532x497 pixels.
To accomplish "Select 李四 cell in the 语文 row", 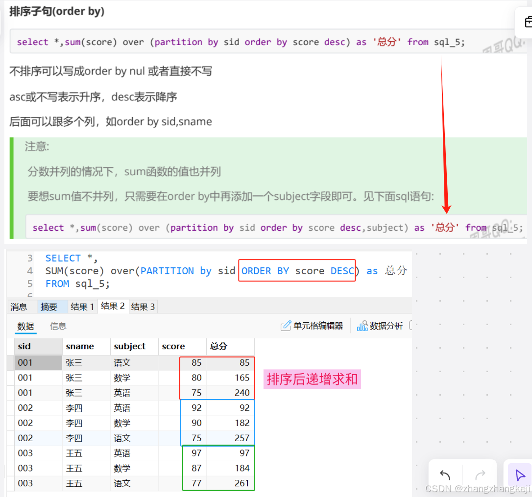I will (x=86, y=438).
